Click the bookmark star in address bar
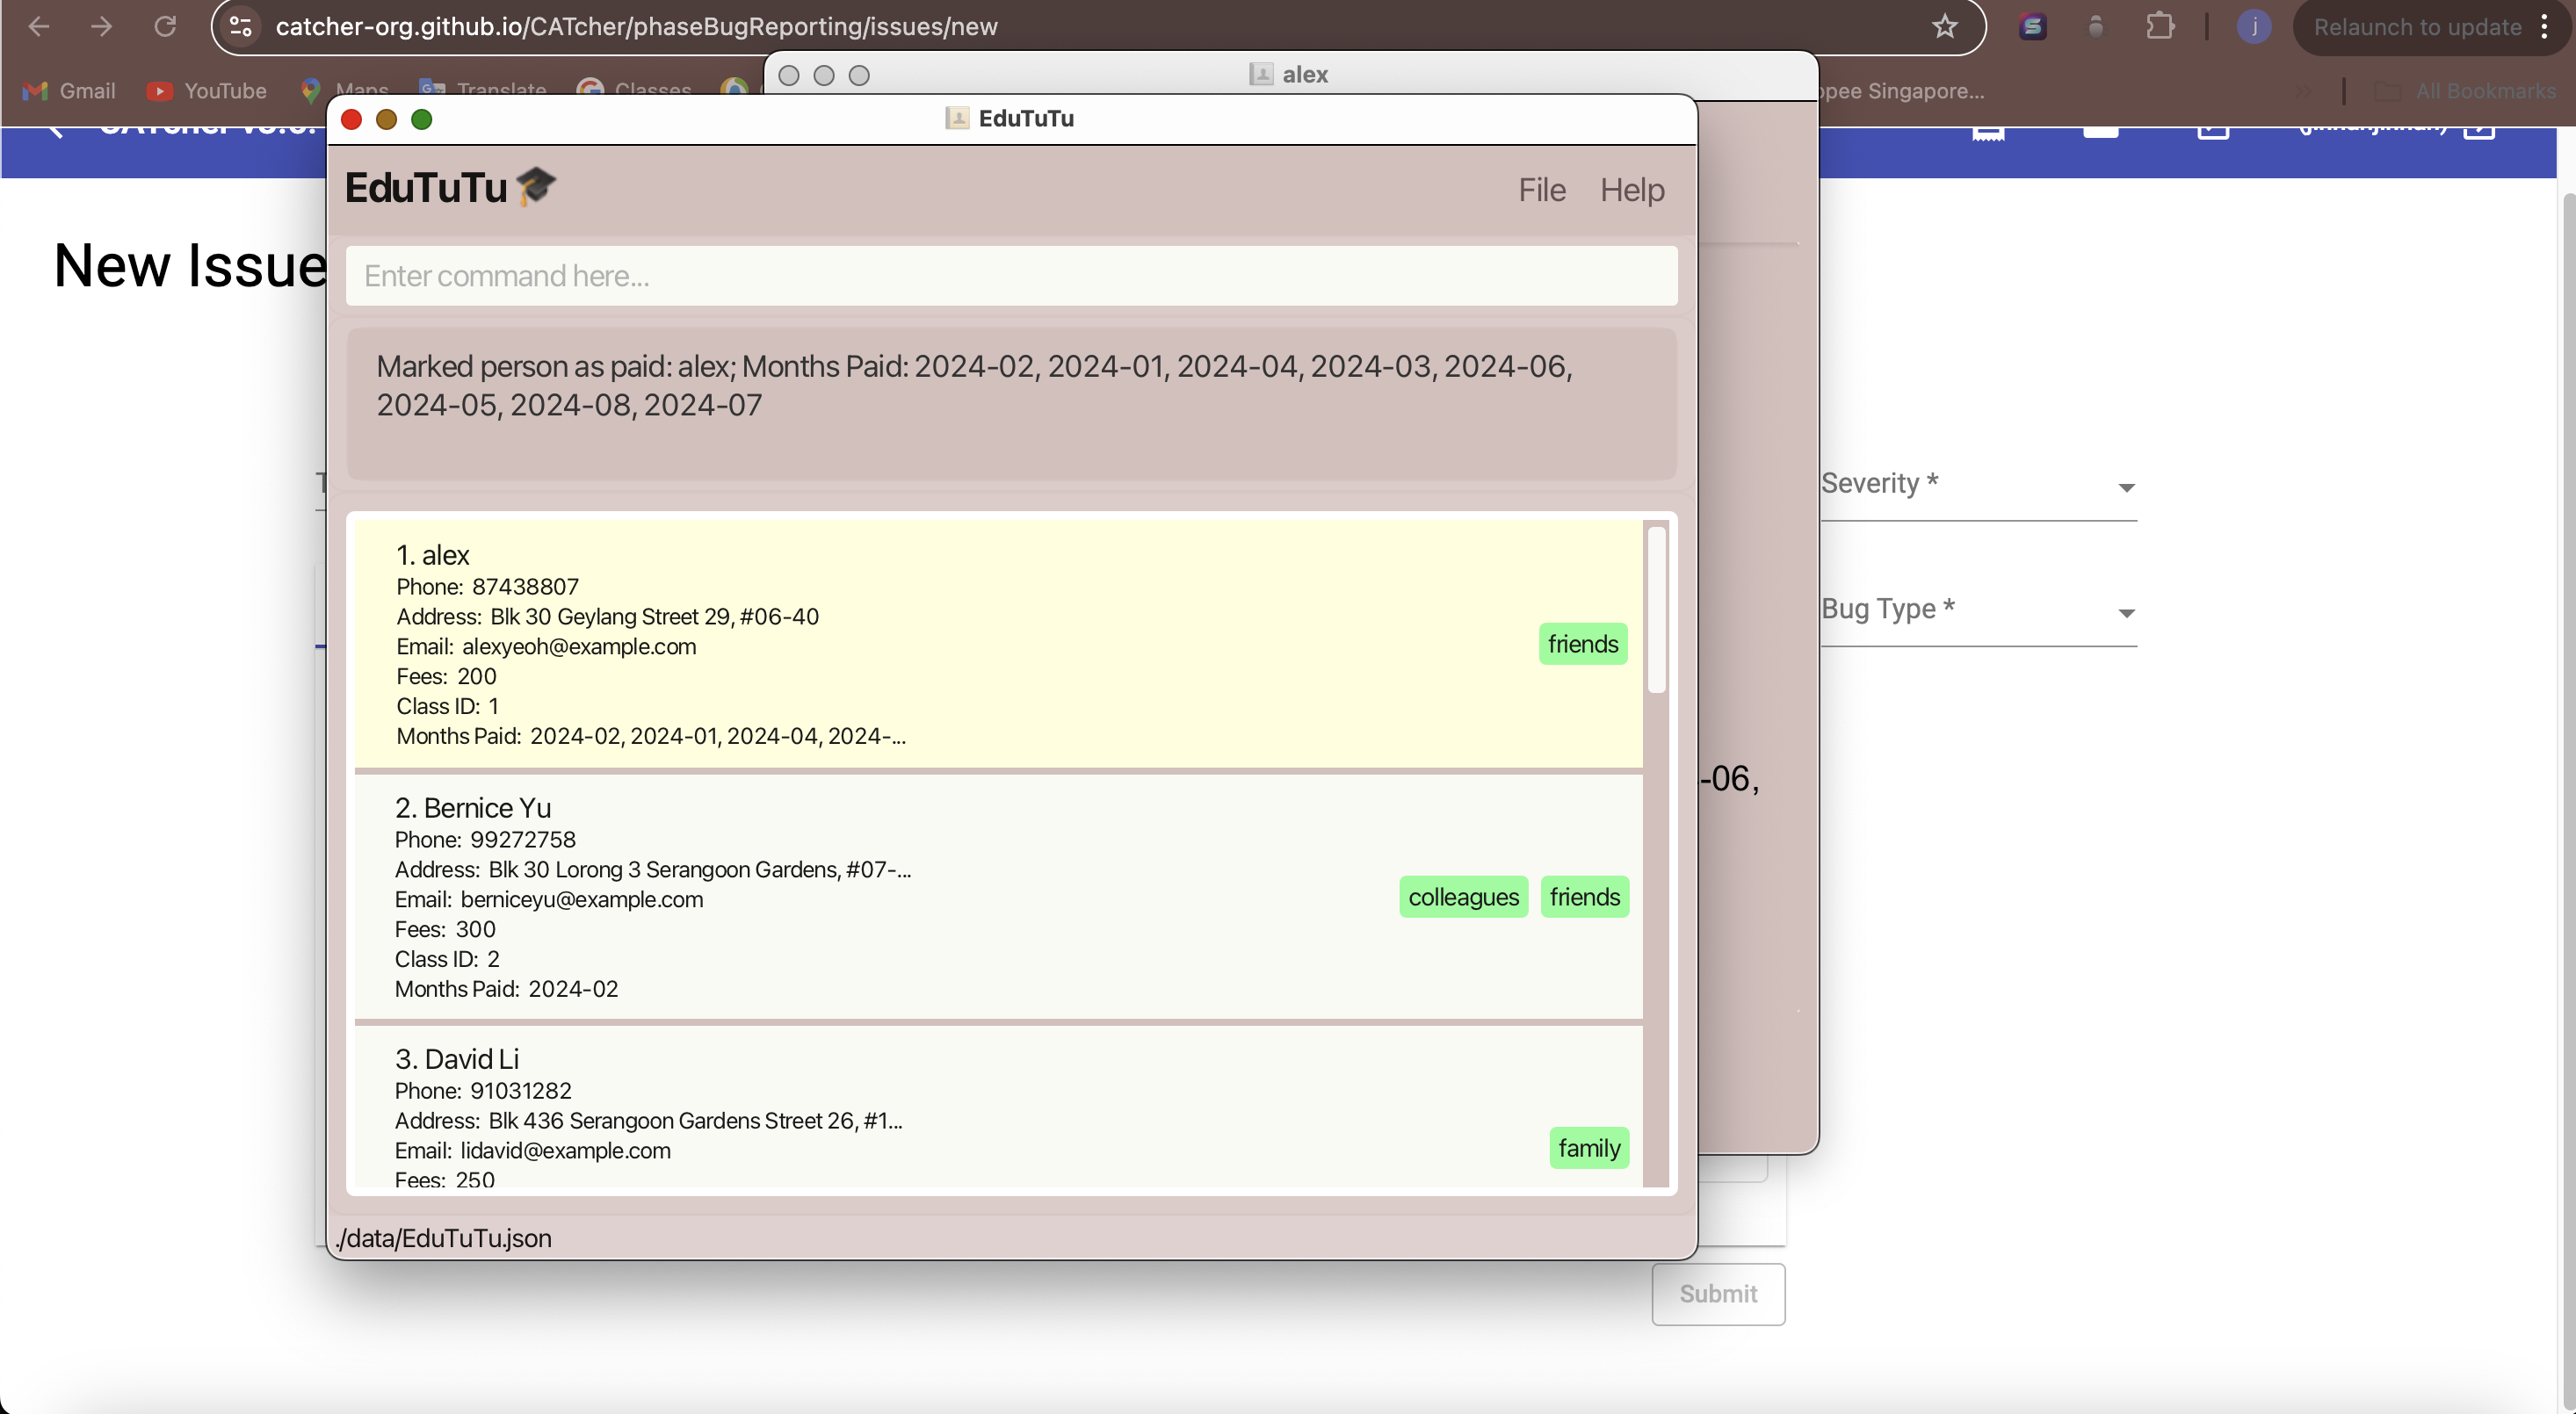The image size is (2576, 1414). 1944,27
